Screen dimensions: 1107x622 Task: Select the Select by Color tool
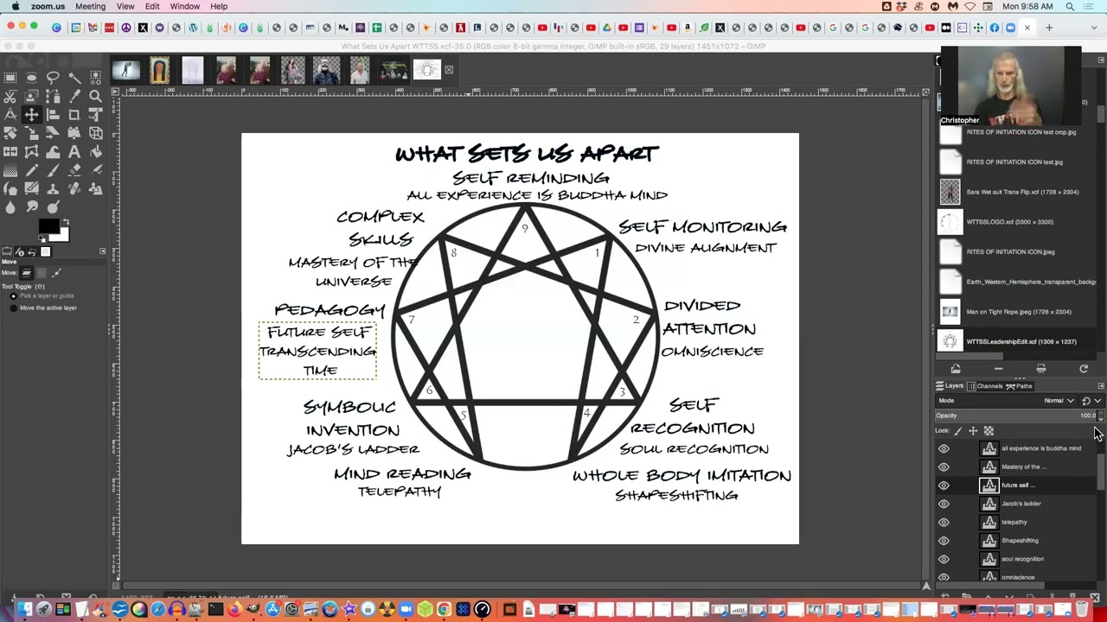[x=95, y=77]
